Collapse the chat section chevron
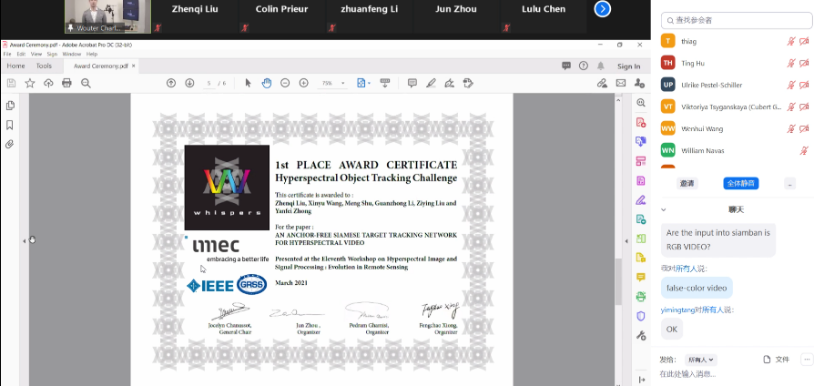The width and height of the screenshot is (814, 386). pyautogui.click(x=664, y=210)
